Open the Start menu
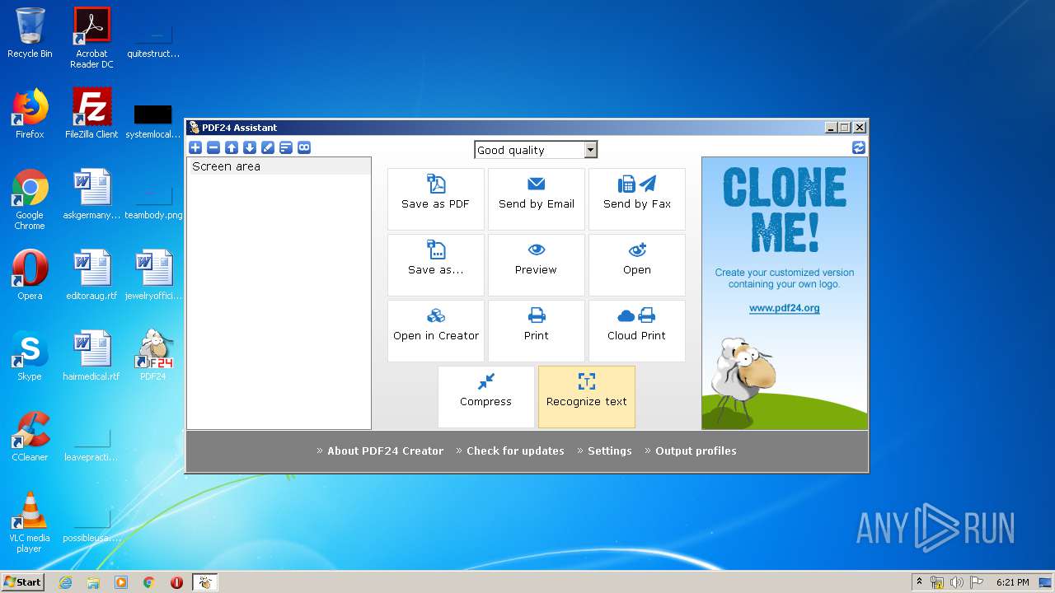This screenshot has height=593, width=1055. (x=23, y=581)
